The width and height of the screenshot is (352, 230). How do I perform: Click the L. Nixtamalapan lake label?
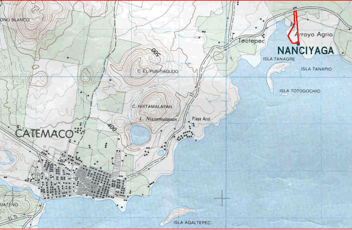158,119
